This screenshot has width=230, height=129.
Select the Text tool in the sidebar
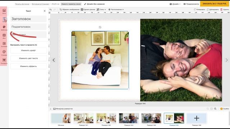(x=4, y=19)
